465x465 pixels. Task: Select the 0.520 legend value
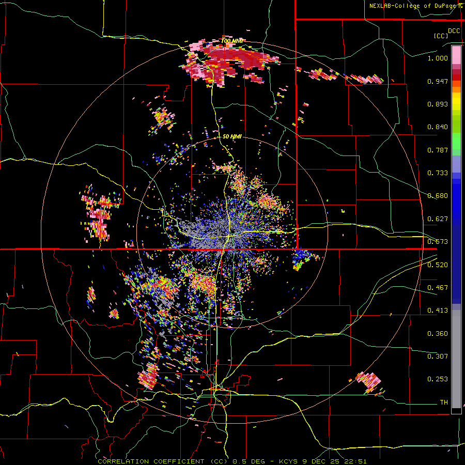438,265
